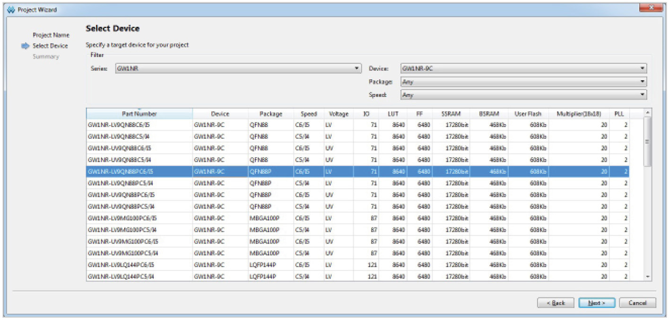Open the Package filter dropdown

523,82
